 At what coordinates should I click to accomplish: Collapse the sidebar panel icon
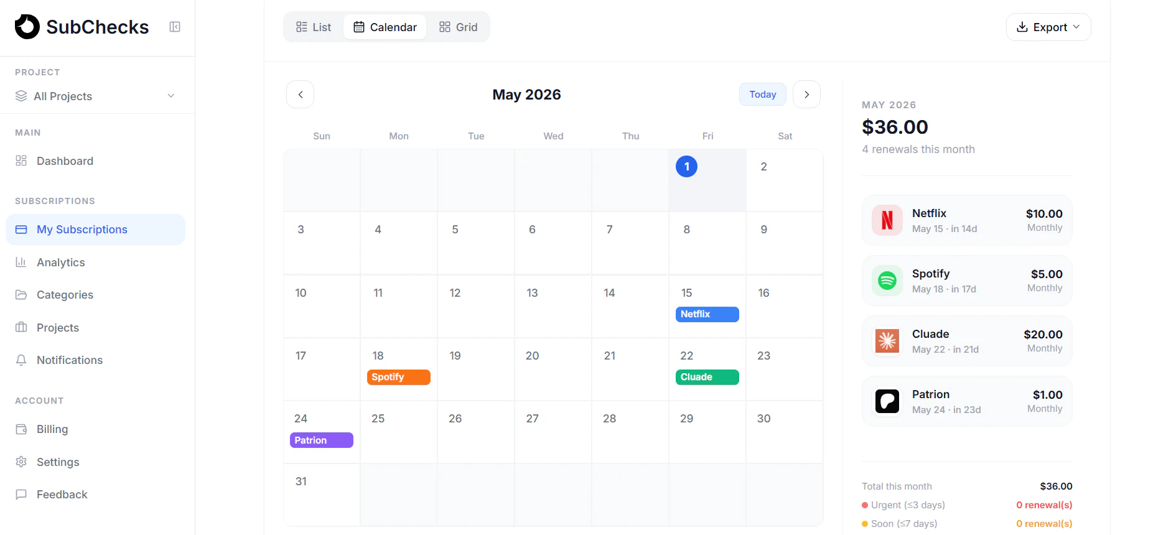click(x=175, y=27)
